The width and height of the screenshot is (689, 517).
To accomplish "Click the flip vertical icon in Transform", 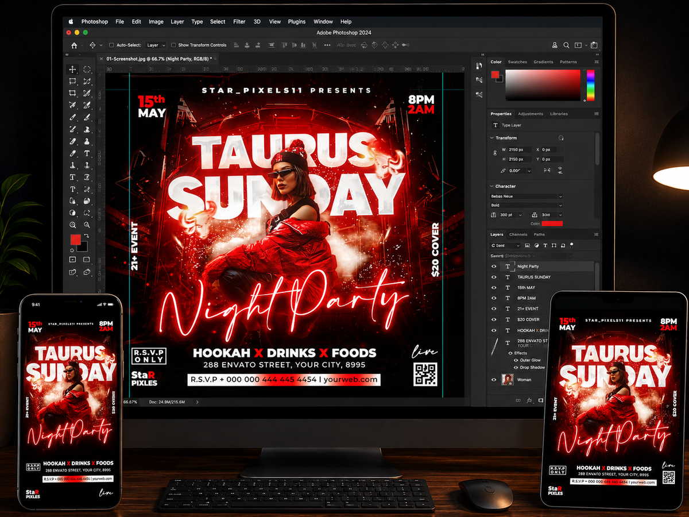I will 559,171.
